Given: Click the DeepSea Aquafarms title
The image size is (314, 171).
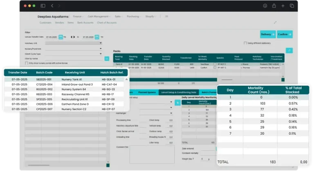Looking at the screenshot, I should click(x=53, y=17).
